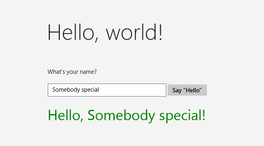
Task: Click "Somebody" in the green greeting output
Action: pyautogui.click(x=121, y=115)
